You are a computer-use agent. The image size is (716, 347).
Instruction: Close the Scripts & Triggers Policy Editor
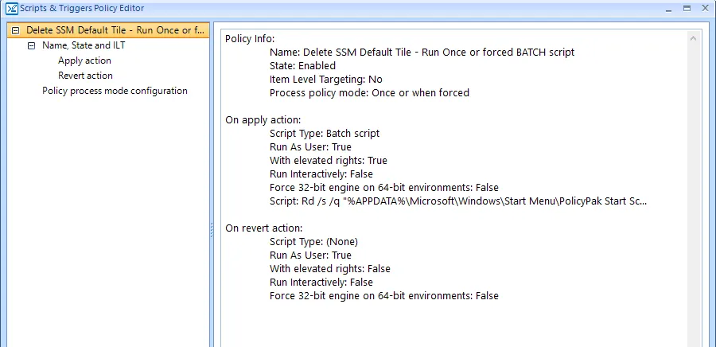coord(704,8)
